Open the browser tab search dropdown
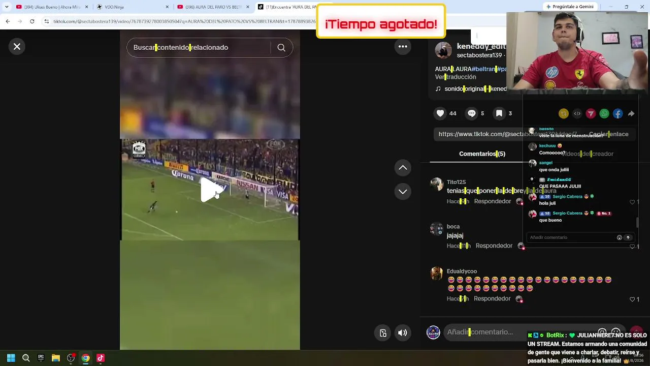This screenshot has width=650, height=366. click(7, 7)
